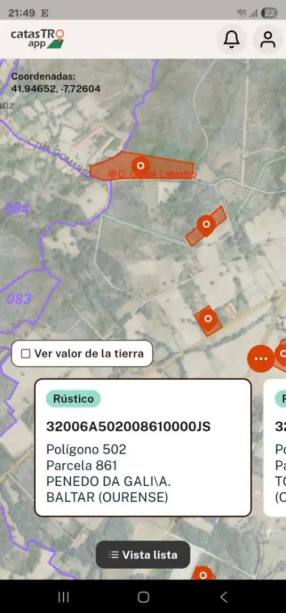Viewport: 286px width, 613px height.
Task: Select map pin on large highlighted parcel
Action: pos(141,166)
